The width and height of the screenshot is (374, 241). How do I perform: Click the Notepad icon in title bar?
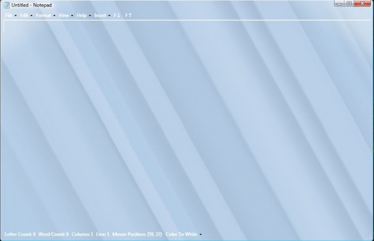(x=6, y=5)
